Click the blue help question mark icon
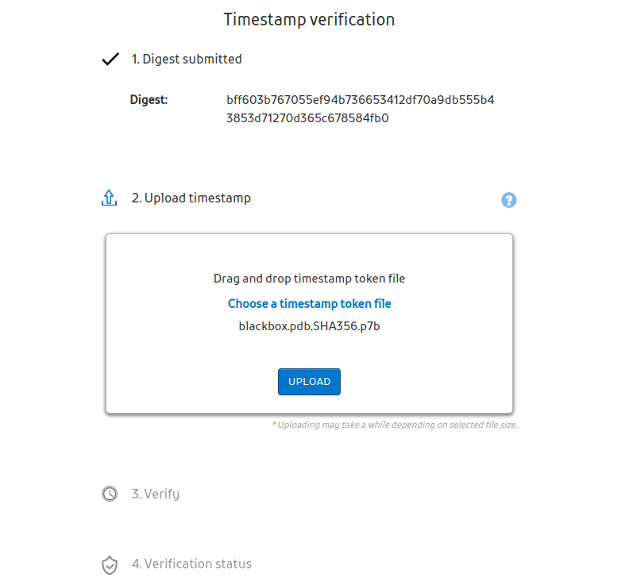The width and height of the screenshot is (625, 585). click(x=509, y=200)
